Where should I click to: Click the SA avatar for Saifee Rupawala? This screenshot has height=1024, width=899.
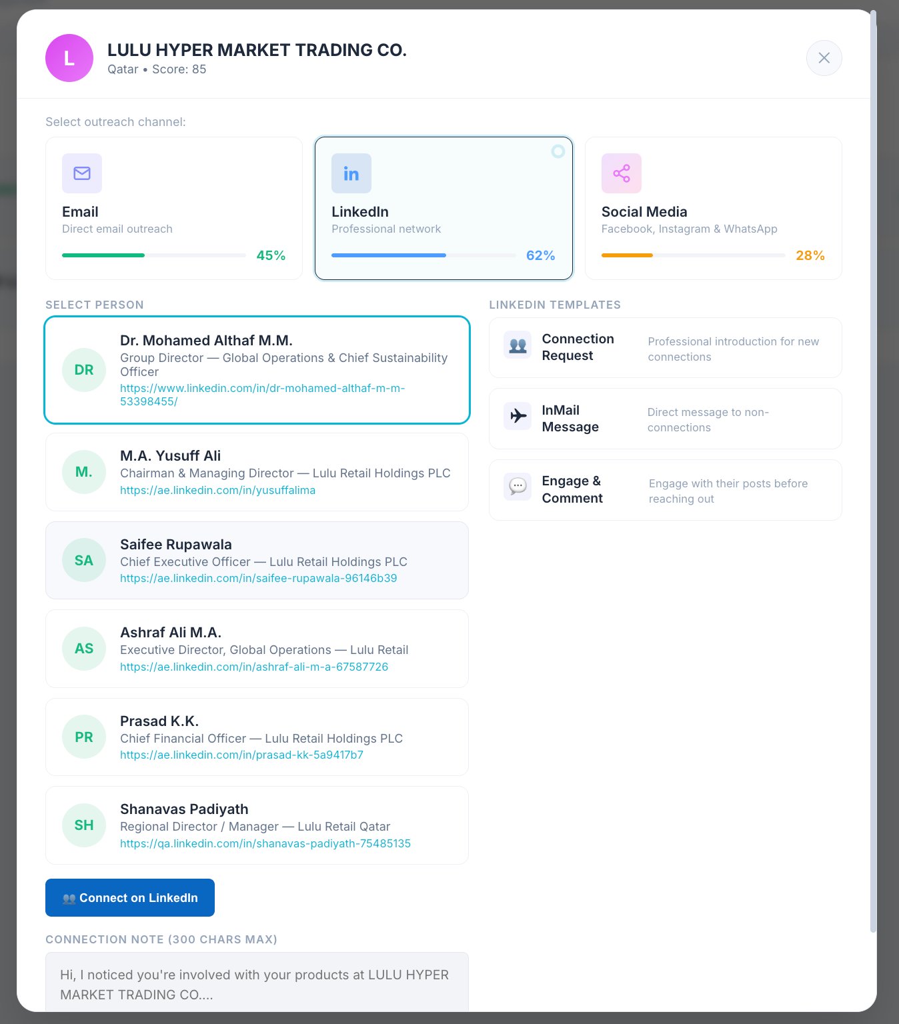point(84,560)
